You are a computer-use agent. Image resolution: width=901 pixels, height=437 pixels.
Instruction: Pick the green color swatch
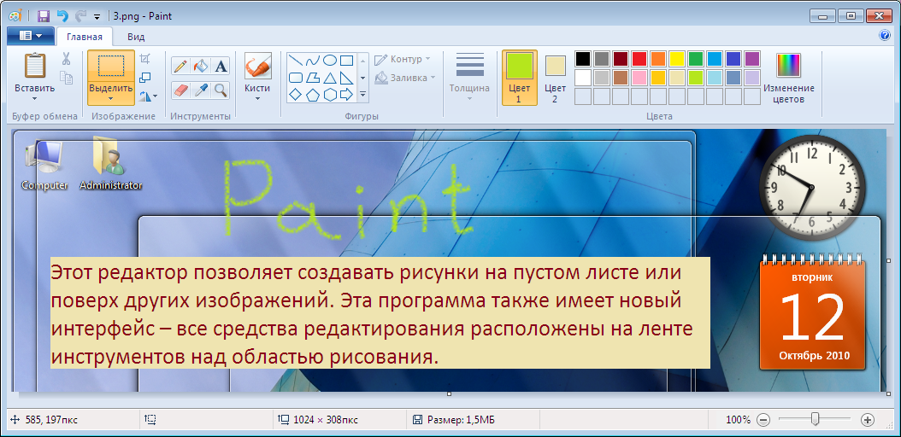(x=696, y=59)
